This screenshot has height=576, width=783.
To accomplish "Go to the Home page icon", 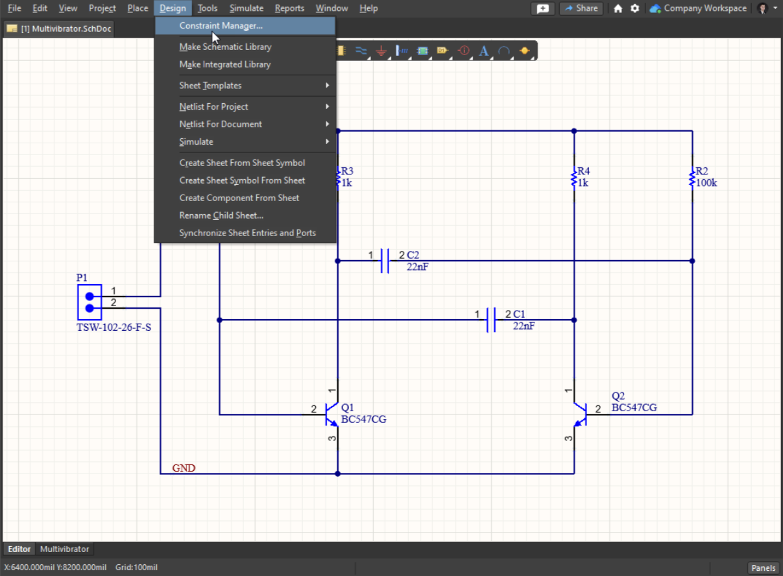I will point(618,8).
